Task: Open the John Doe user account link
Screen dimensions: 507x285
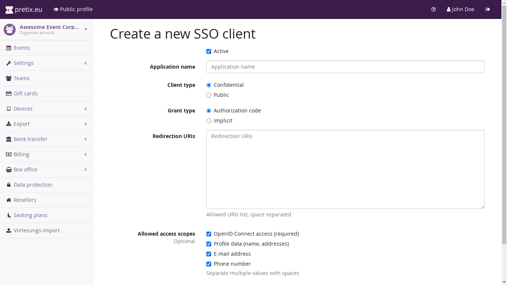Action: click(x=460, y=9)
